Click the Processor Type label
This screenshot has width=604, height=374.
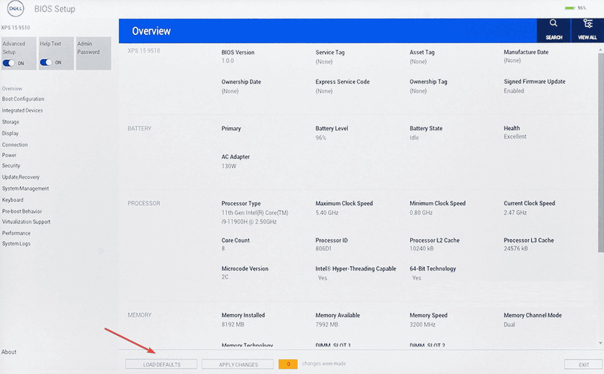tap(241, 203)
